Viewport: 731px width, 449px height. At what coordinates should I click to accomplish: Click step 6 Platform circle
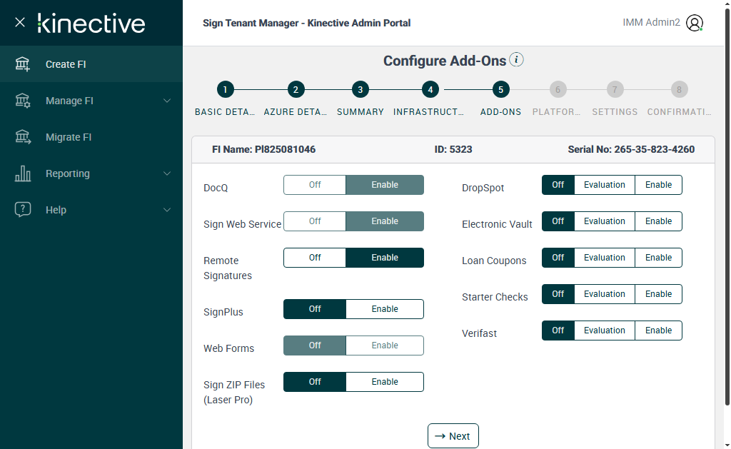pyautogui.click(x=558, y=89)
